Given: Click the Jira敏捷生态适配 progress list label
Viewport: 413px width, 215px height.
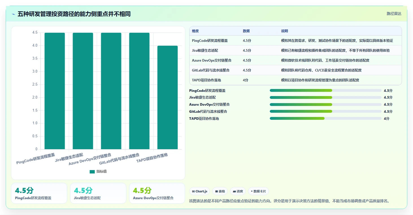Looking at the screenshot, I should coord(202,97).
